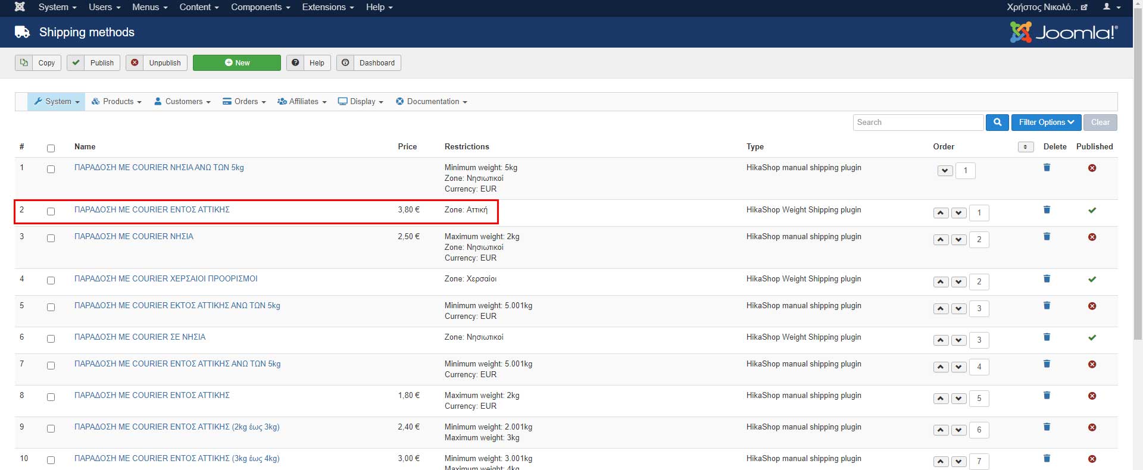The width and height of the screenshot is (1143, 470).
Task: Click the green New button
Action: click(x=236, y=63)
